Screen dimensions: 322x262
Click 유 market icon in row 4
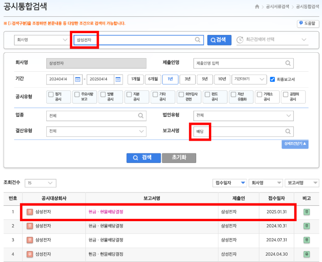30,254
